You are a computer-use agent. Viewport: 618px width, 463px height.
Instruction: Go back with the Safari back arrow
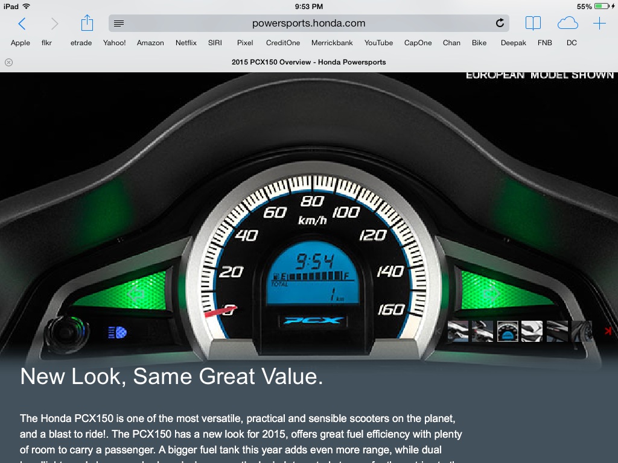coord(22,24)
